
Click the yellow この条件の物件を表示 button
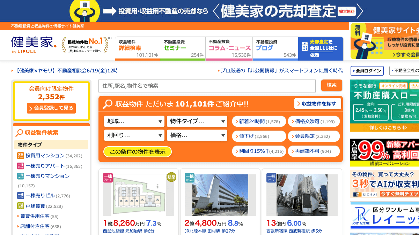pyautogui.click(x=138, y=152)
